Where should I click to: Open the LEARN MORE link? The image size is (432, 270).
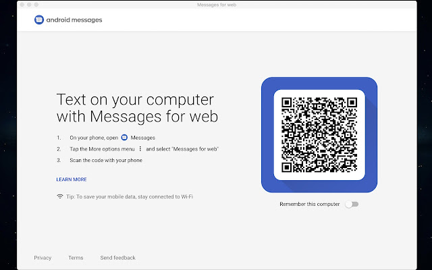tap(72, 180)
